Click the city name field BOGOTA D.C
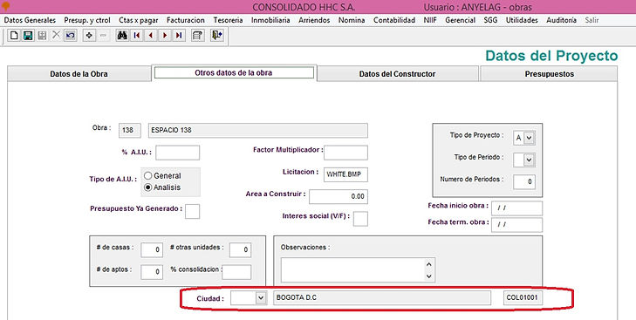Screen dimensions: 636x320 coord(381,297)
